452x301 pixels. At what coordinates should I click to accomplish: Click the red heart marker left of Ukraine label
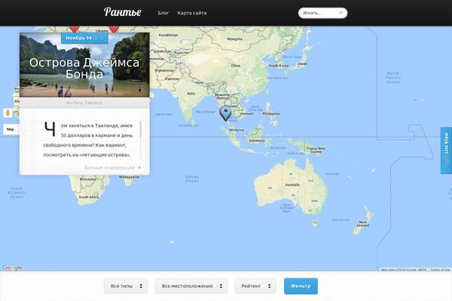[75, 29]
